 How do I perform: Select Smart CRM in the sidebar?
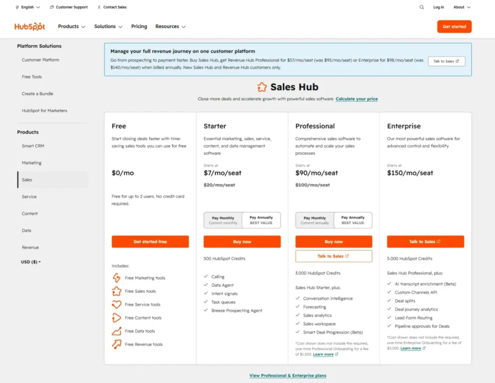pyautogui.click(x=33, y=146)
